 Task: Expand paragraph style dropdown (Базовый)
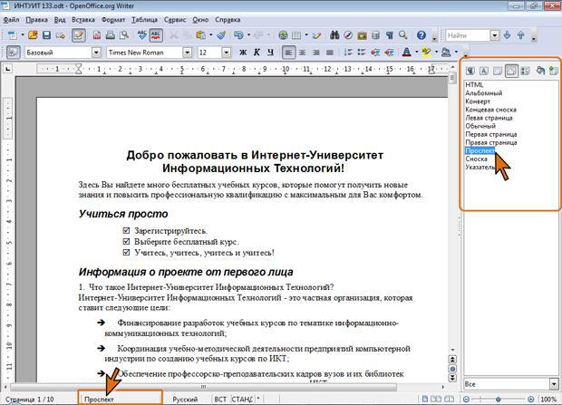(x=96, y=53)
